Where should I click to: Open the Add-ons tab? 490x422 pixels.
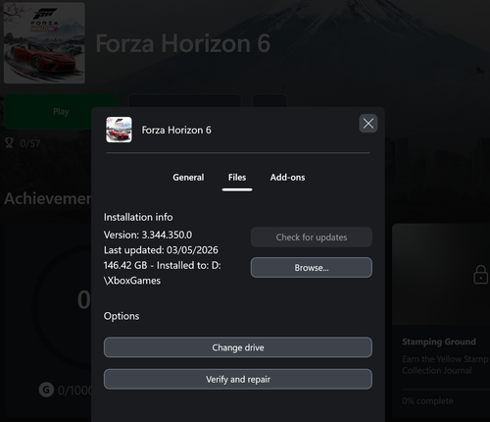click(x=287, y=178)
